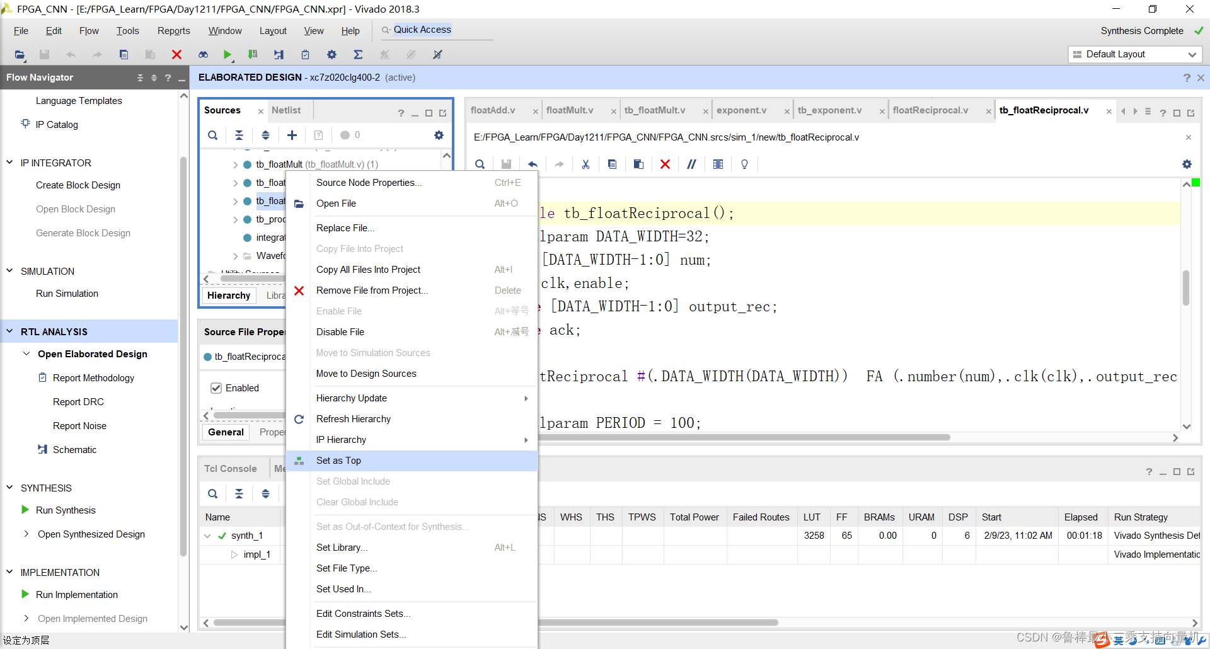Toggle the Enabled checkbox
The height and width of the screenshot is (649, 1210).
click(216, 388)
